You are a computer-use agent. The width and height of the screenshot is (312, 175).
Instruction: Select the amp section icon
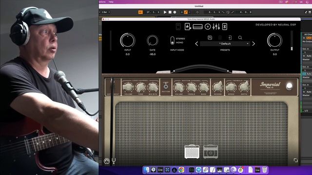point(188,27)
